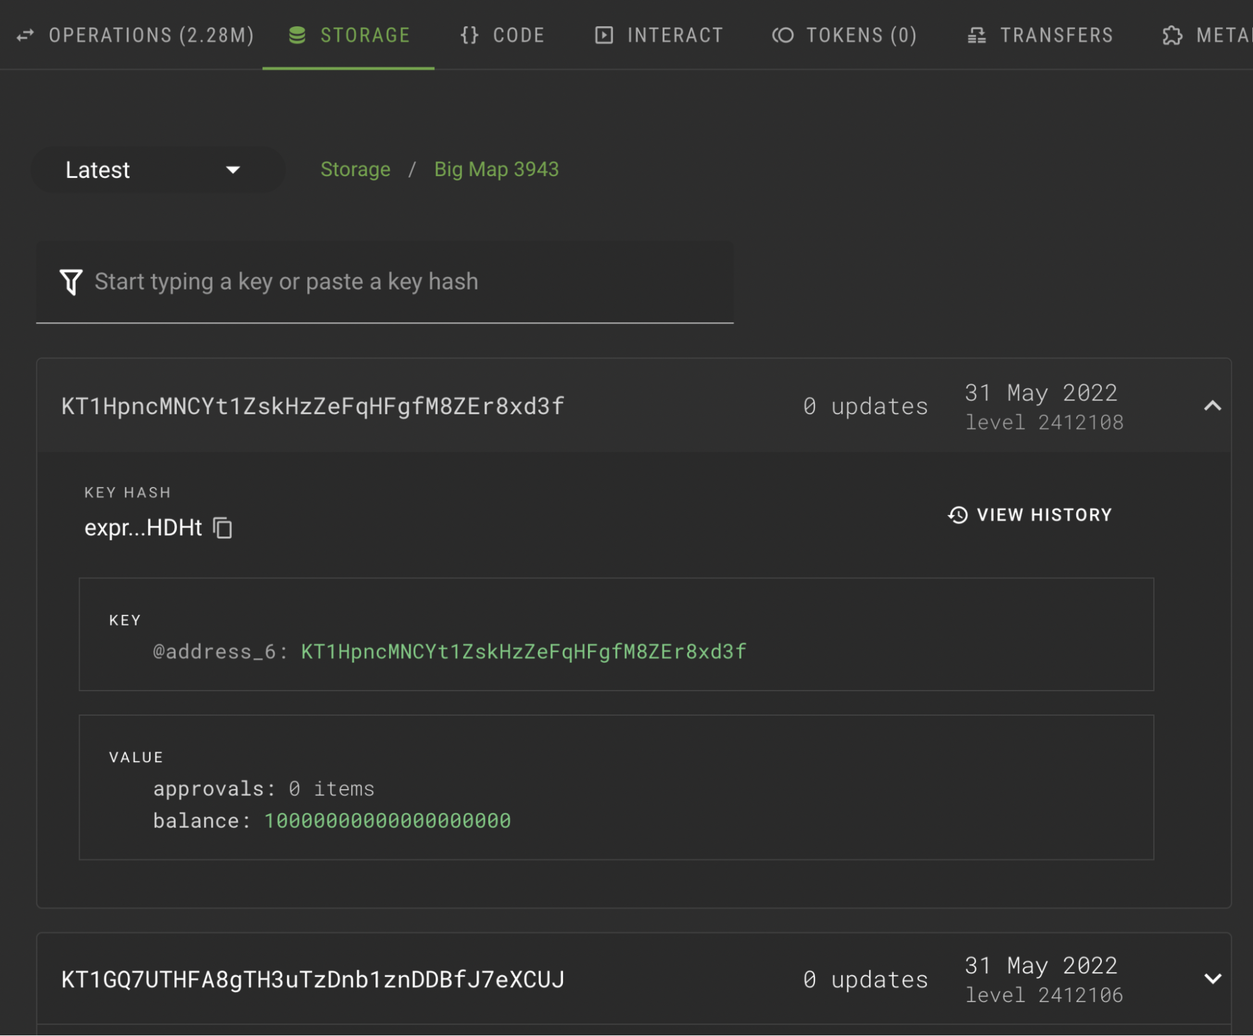
Task: Click the green balance value
Action: [x=387, y=821]
